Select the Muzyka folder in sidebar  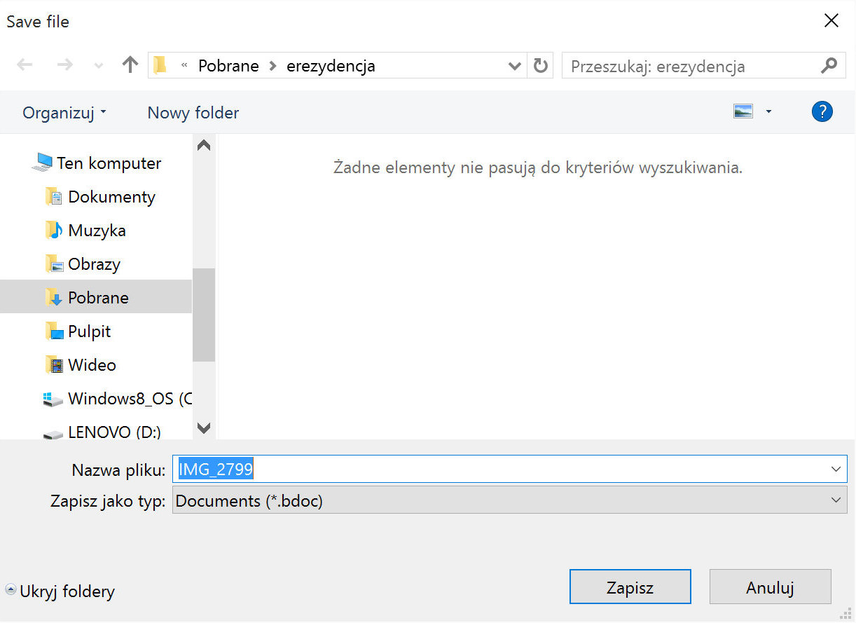tap(97, 231)
